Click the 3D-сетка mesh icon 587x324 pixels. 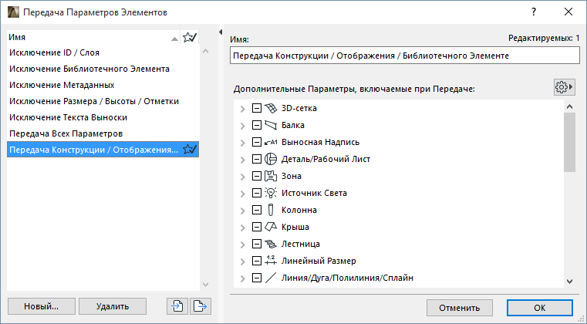[270, 108]
